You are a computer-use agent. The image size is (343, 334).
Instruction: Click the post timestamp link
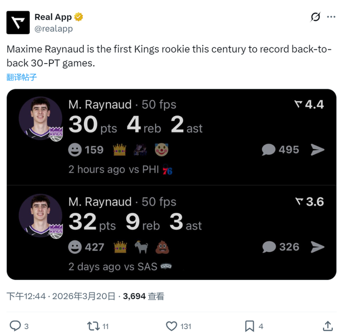coord(61,296)
